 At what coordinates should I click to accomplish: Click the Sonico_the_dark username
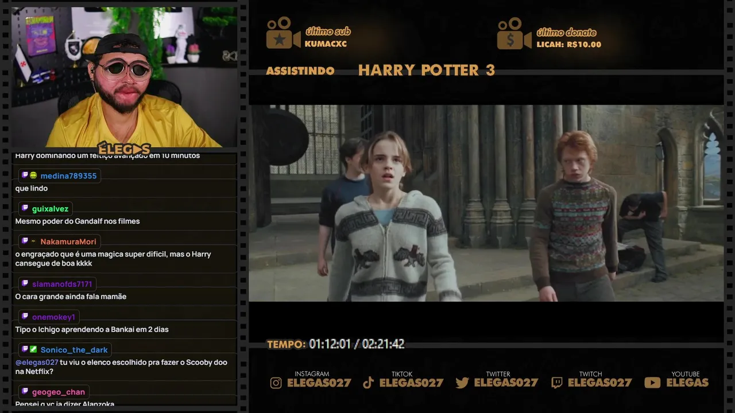pos(74,350)
